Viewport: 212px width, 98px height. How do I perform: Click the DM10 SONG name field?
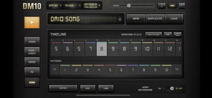86,19
